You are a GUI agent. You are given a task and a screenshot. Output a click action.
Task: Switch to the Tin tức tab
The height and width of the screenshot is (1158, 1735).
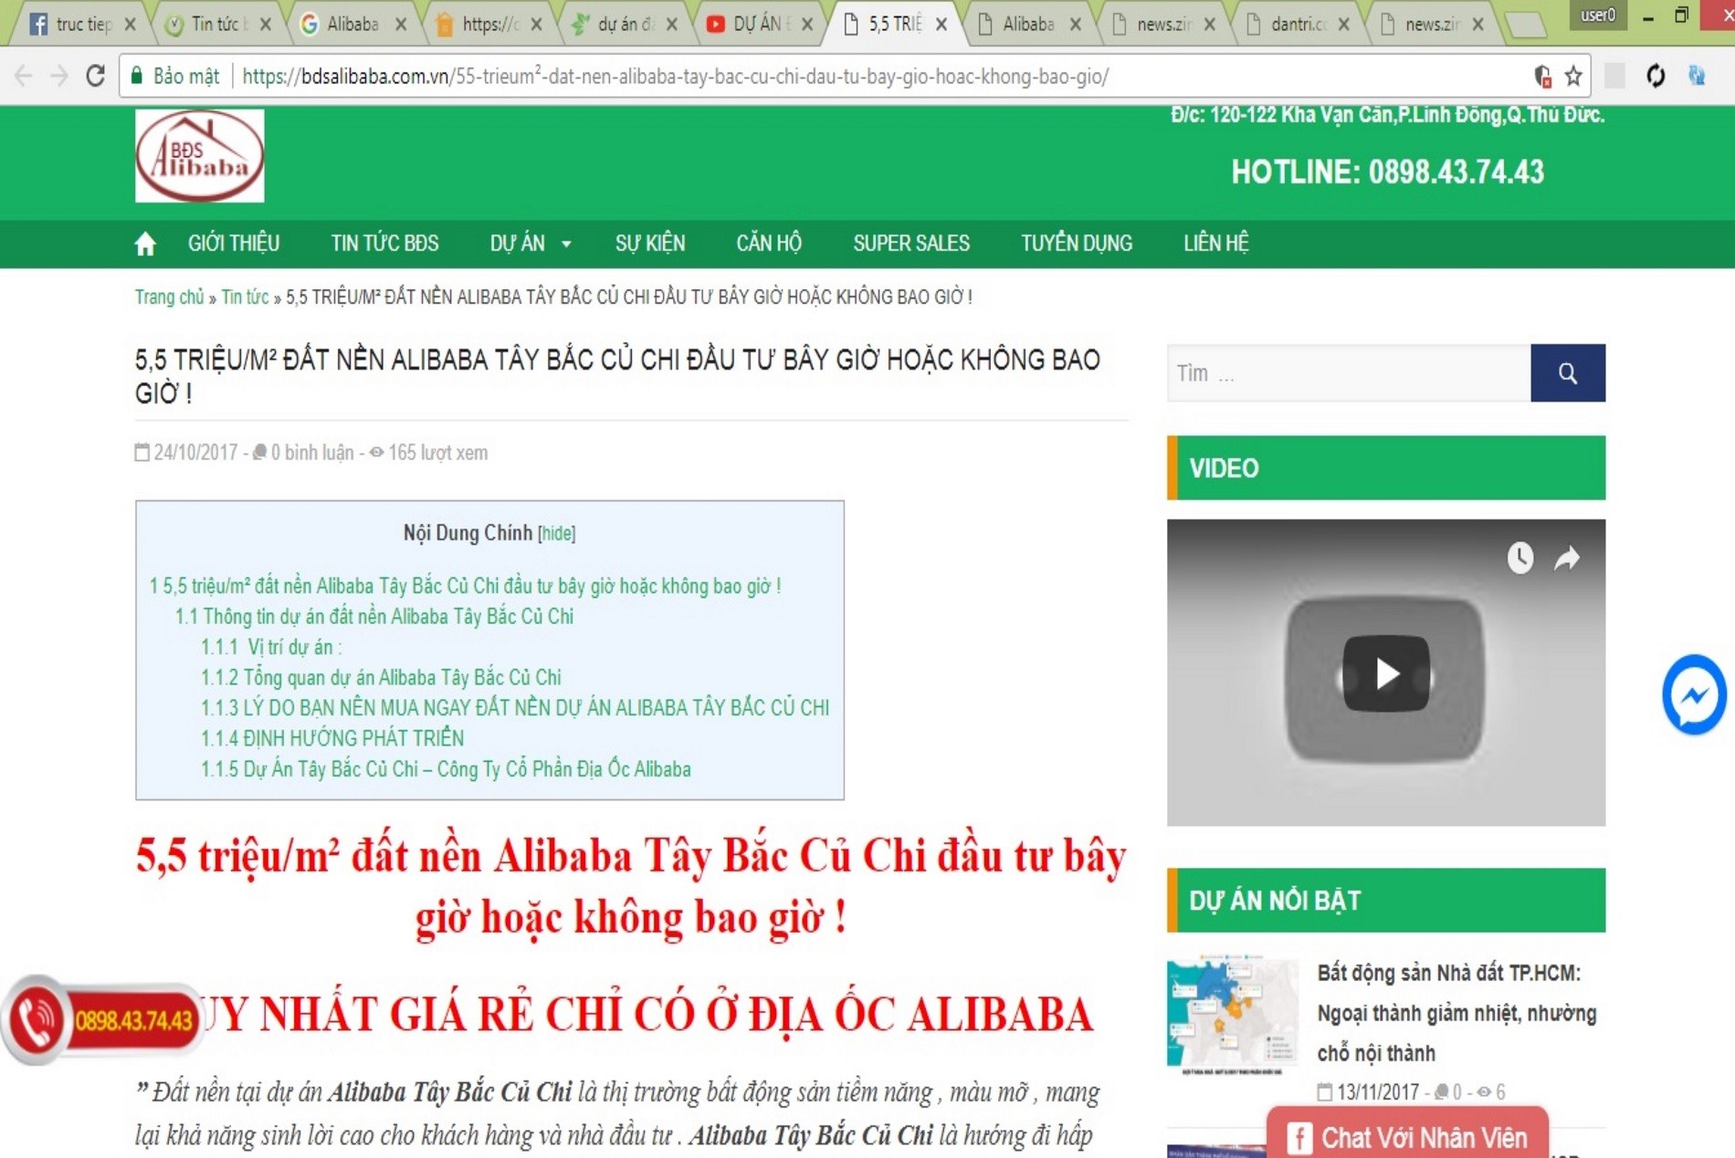[x=215, y=25]
